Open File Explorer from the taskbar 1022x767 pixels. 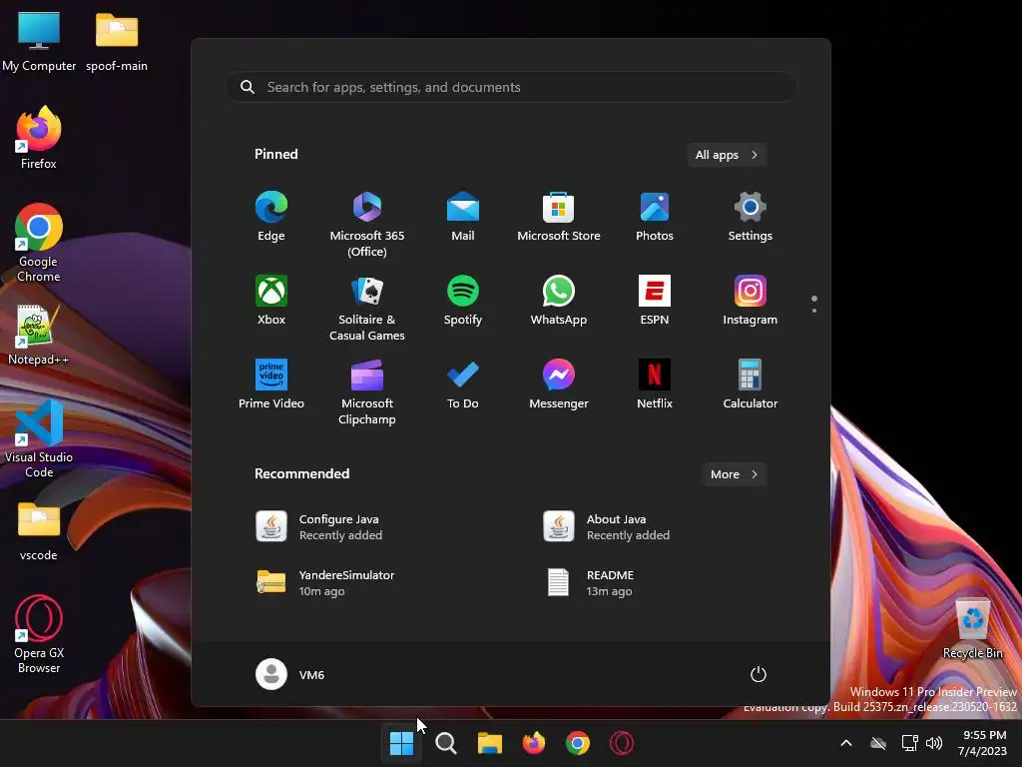pyautogui.click(x=489, y=743)
